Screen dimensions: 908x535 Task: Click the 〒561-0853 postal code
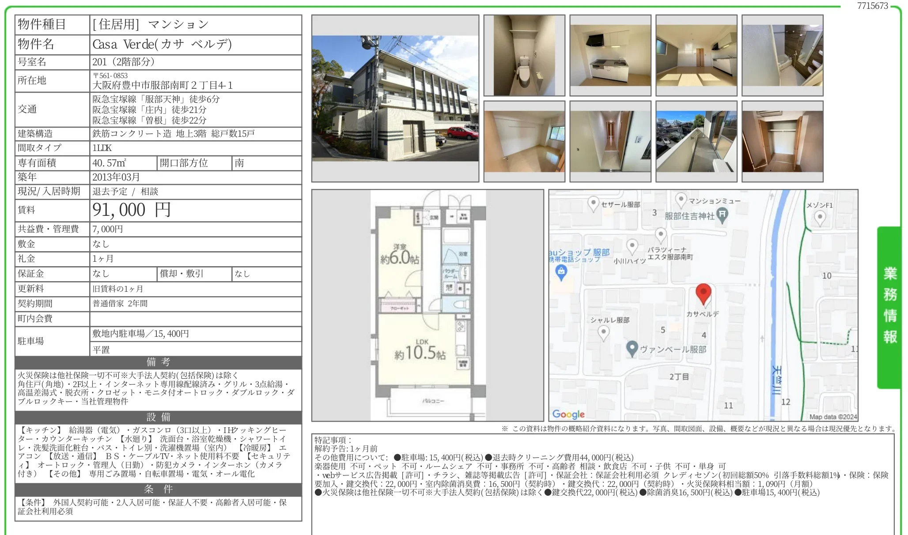pos(110,75)
